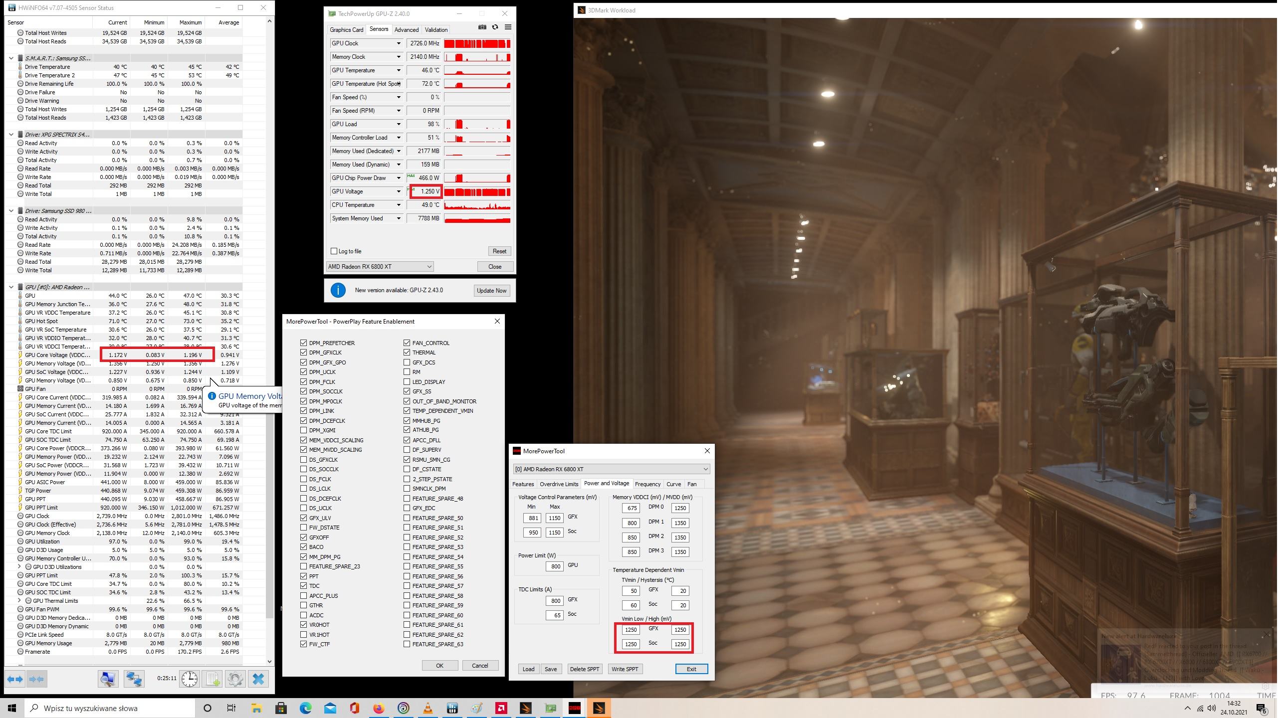This screenshot has height=718, width=1284.
Task: Open Mail app from taskbar
Action: point(330,708)
